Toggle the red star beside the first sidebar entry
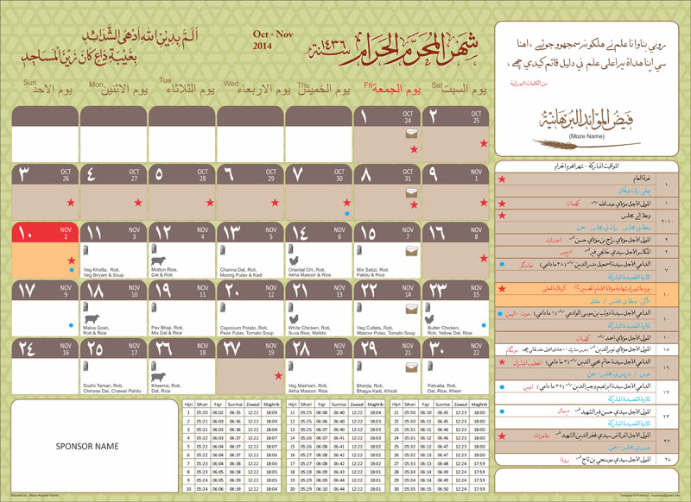 click(x=502, y=179)
